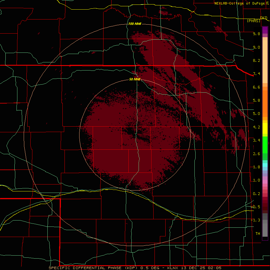Screen dimensions: 270x270
Task: Click the TH threshold label on scale
Action: tap(258, 234)
